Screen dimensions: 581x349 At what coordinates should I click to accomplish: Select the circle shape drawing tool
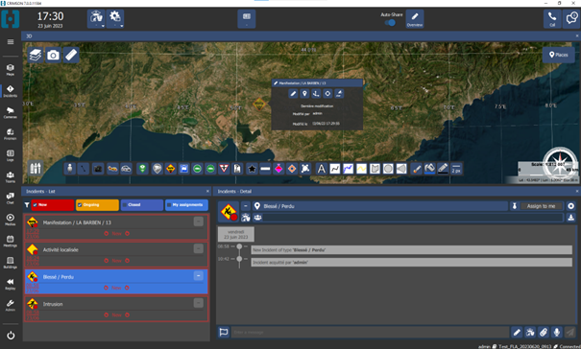coord(388,169)
